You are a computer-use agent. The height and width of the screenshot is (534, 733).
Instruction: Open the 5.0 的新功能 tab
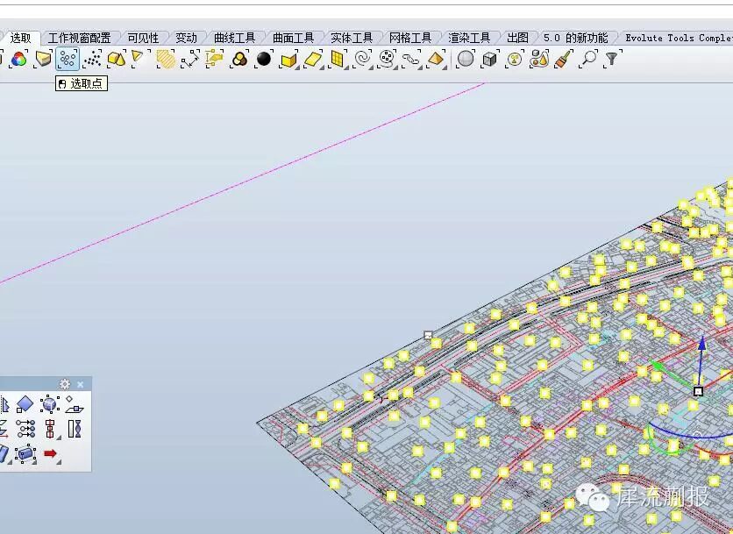(575, 38)
